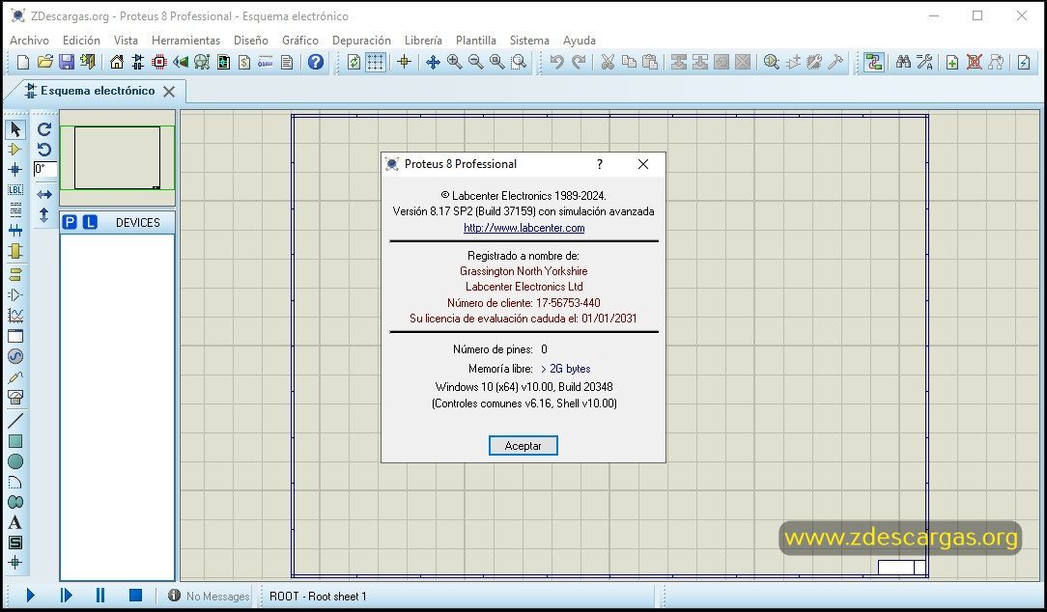Select the 2D Graphics Circle tool
Viewport: 1047px width, 612px height.
click(x=15, y=461)
